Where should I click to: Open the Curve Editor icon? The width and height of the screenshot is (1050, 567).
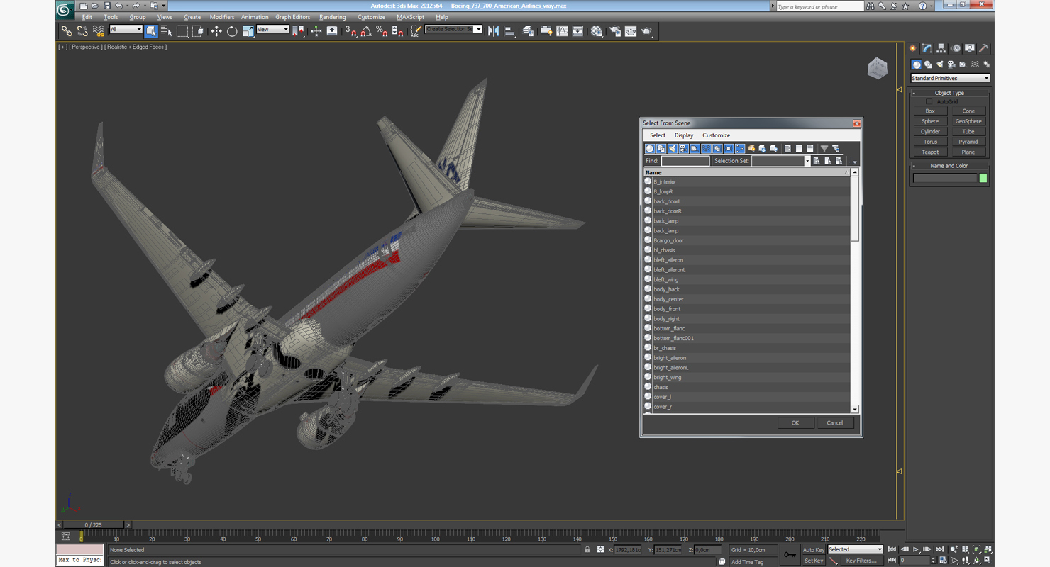563,30
